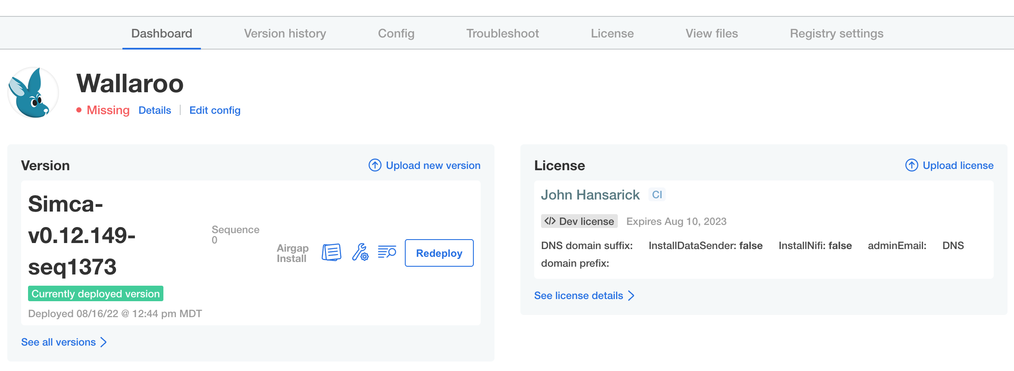This screenshot has height=371, width=1014.
Task: Go to the Troubleshoot tab
Action: 503,34
